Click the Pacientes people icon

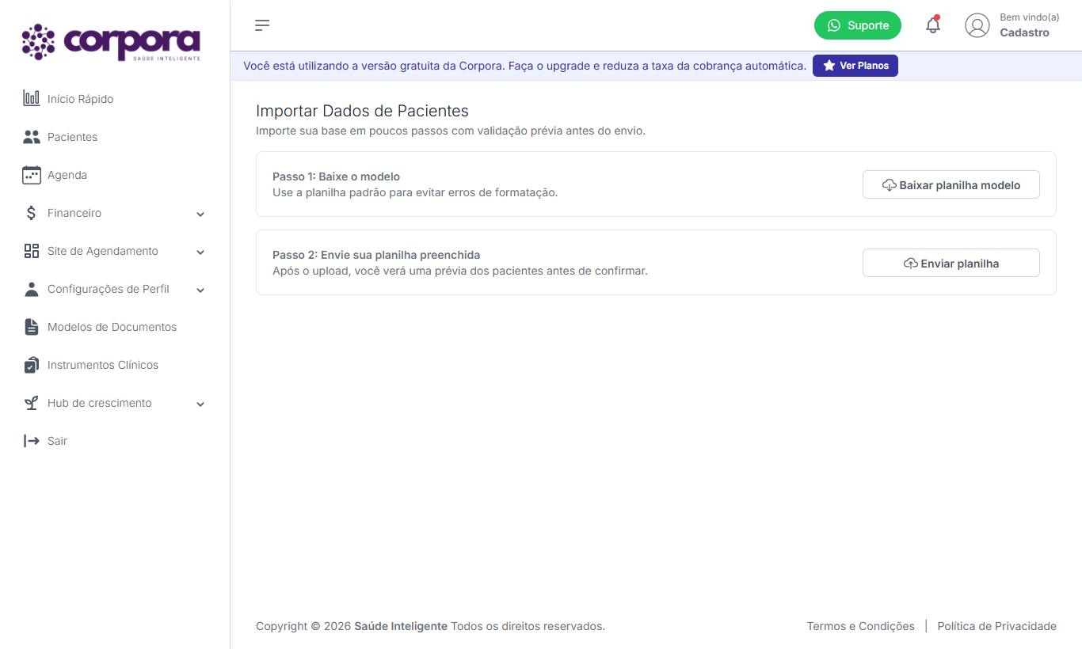pyautogui.click(x=32, y=137)
